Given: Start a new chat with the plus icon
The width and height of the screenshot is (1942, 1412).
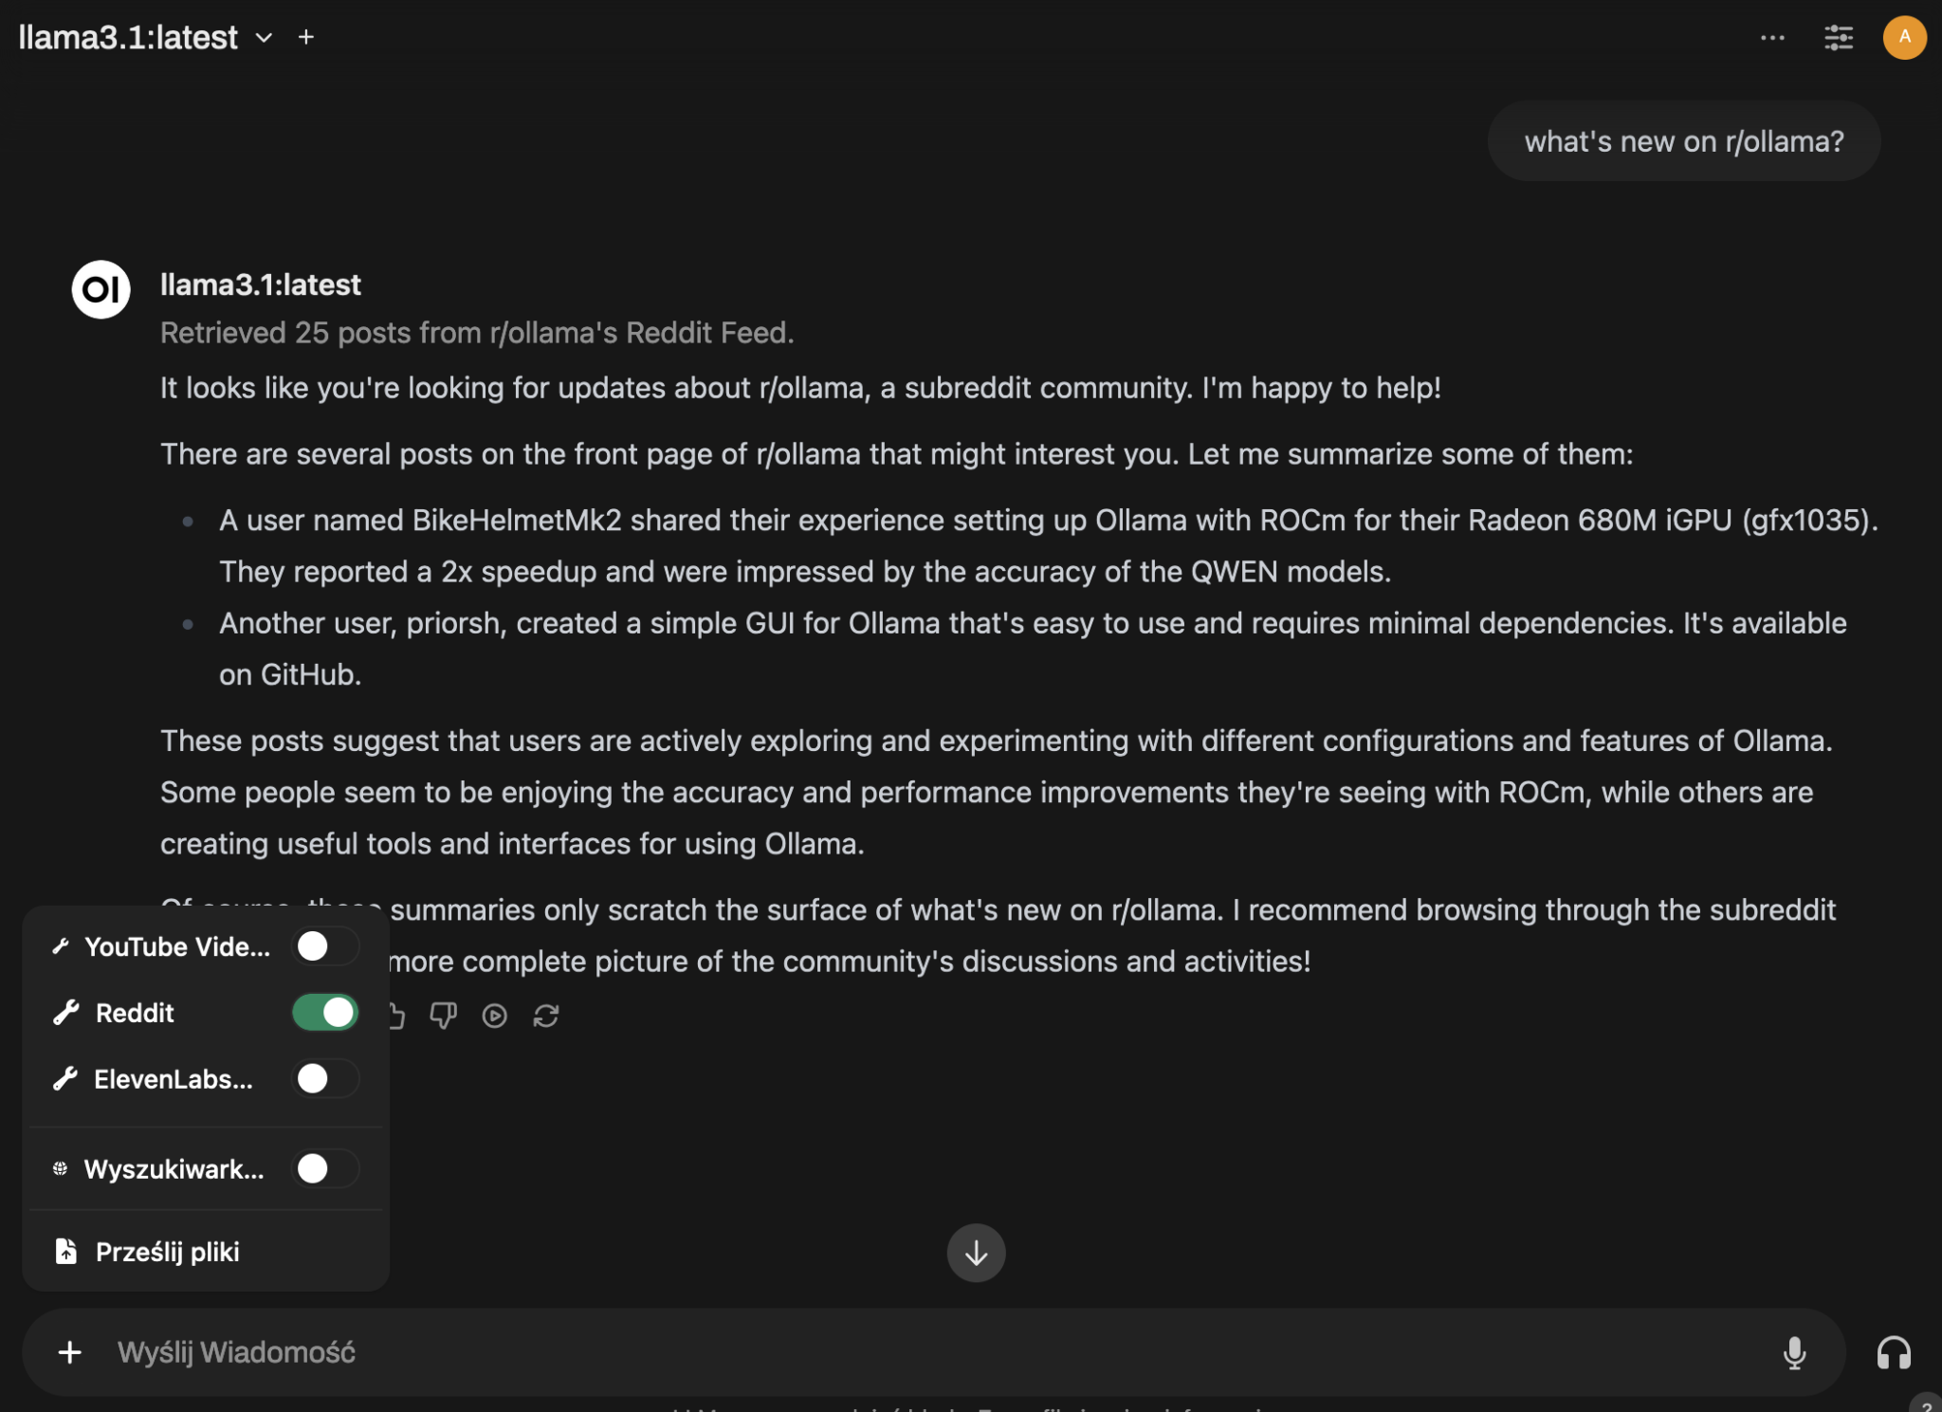Looking at the screenshot, I should click(x=306, y=37).
